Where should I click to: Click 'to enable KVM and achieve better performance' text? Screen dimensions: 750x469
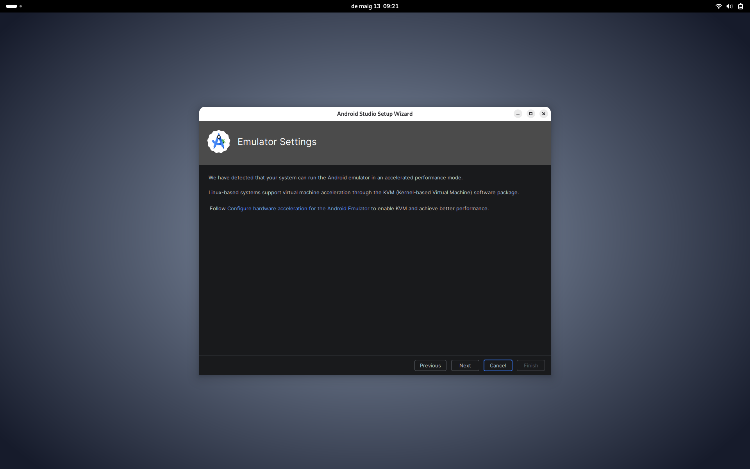[x=430, y=209]
